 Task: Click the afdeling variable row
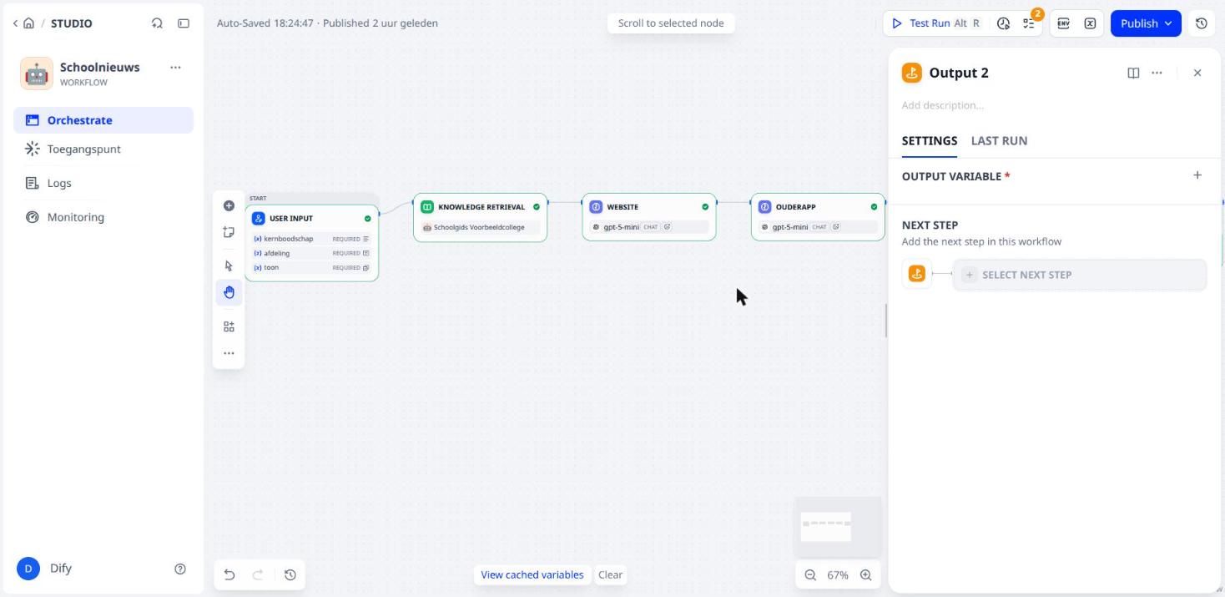[311, 253]
